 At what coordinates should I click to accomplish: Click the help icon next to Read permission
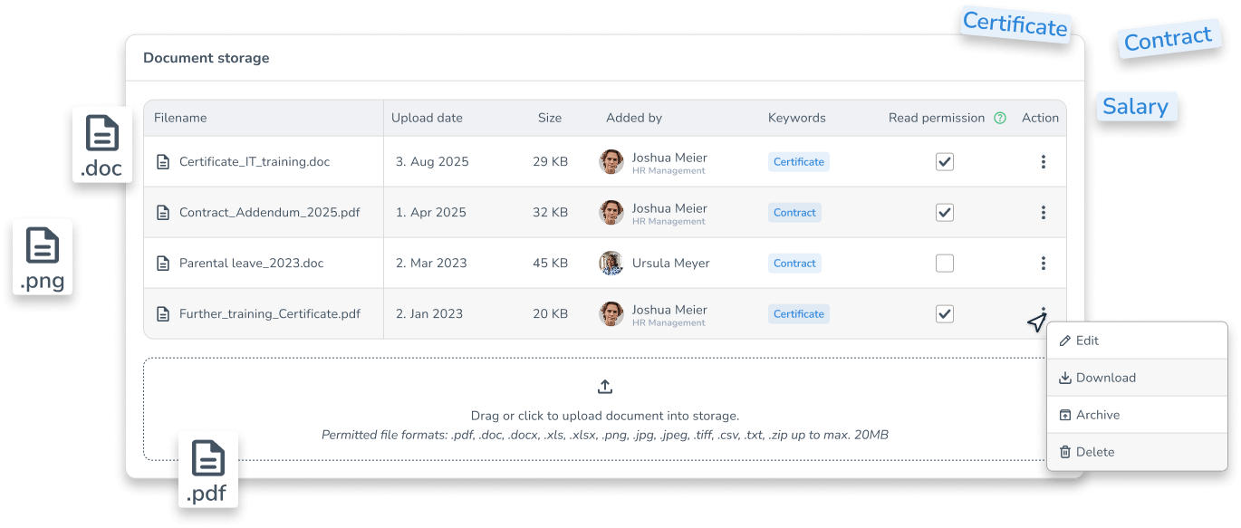[x=1000, y=118]
